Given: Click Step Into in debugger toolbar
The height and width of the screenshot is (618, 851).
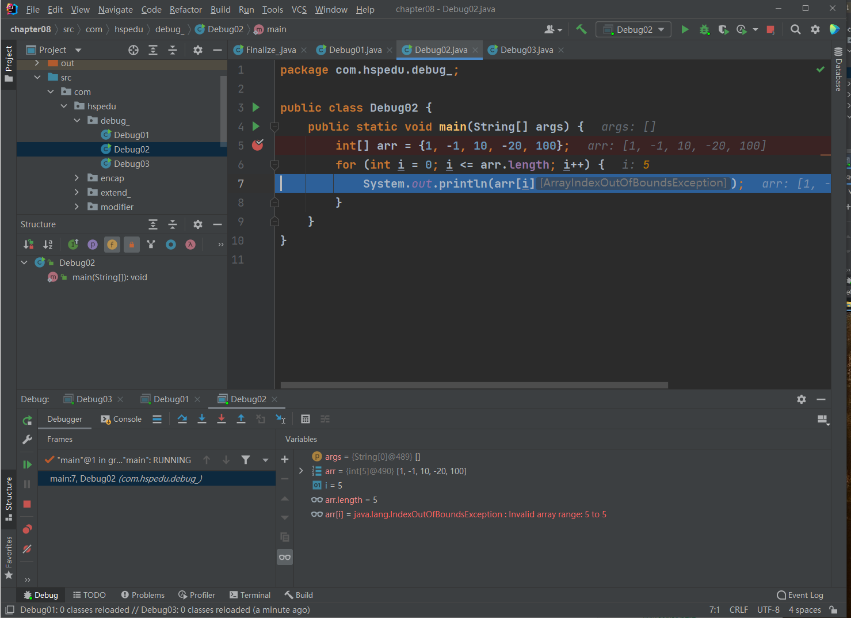Looking at the screenshot, I should coord(202,419).
